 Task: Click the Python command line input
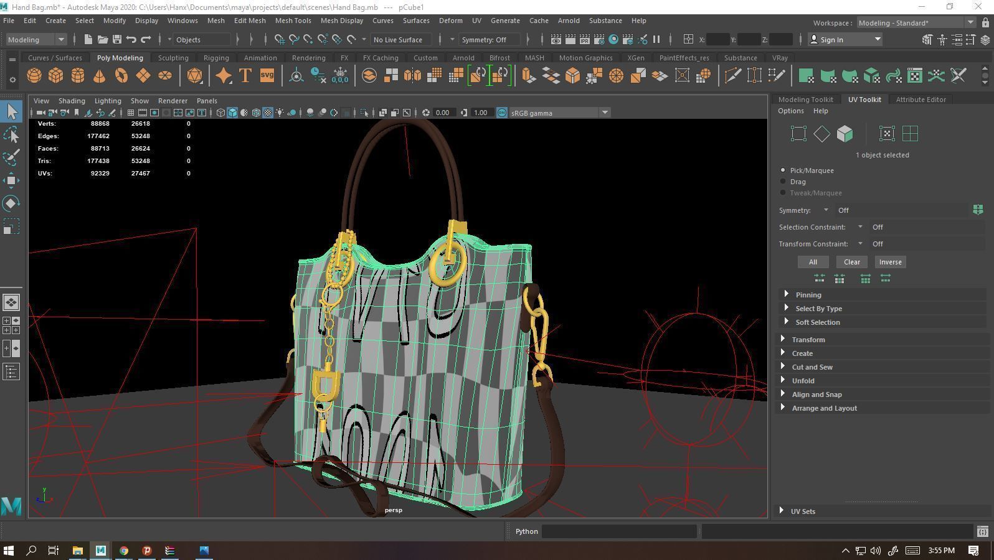(618, 531)
